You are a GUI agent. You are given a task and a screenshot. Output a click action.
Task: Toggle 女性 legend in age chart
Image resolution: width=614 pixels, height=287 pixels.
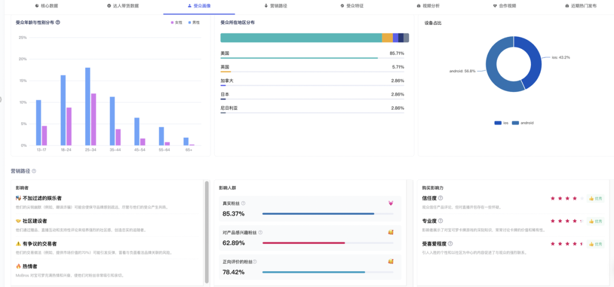pyautogui.click(x=177, y=22)
